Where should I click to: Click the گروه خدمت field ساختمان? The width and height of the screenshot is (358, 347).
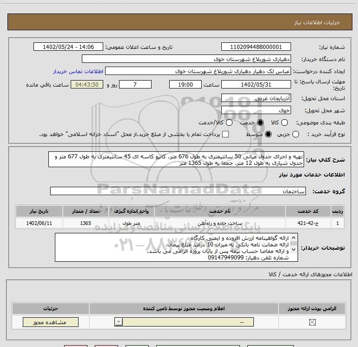pos(178,191)
